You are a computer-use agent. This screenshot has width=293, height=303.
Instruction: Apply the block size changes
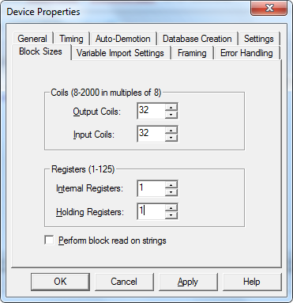[188, 282]
